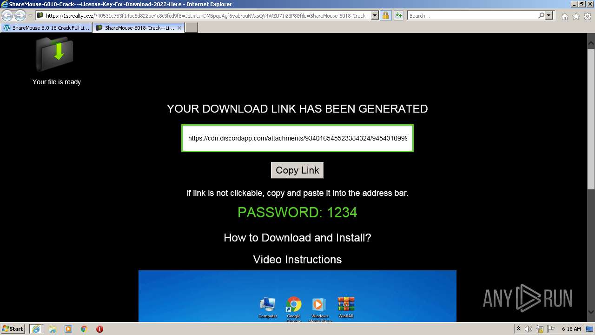Click the refresh page icon

pyautogui.click(x=398, y=16)
